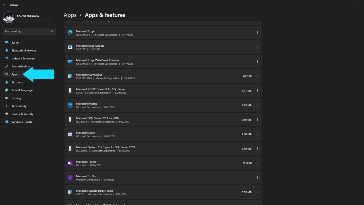
Task: Select Apps in the sidebar
Action: click(x=29, y=74)
